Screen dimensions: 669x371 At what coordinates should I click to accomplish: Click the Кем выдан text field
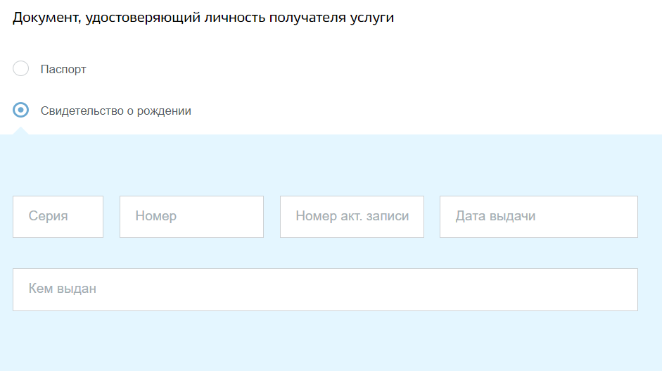325,289
